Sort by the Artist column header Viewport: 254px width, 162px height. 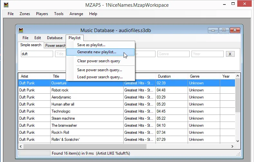34,76
